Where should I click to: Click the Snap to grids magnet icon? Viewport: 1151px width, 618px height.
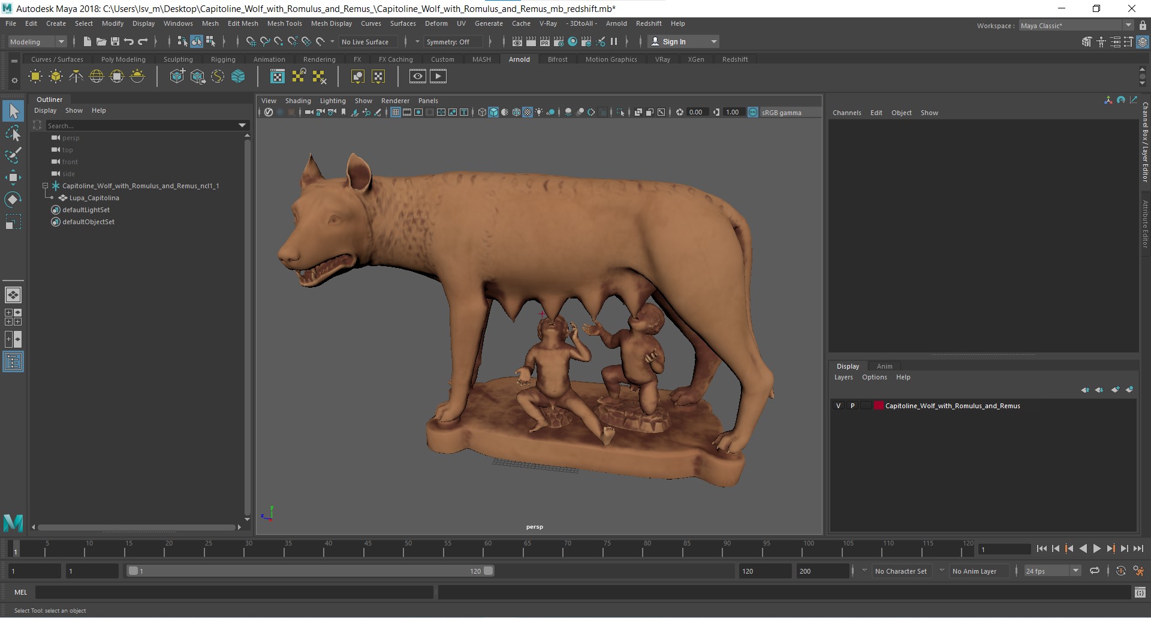pyautogui.click(x=251, y=41)
